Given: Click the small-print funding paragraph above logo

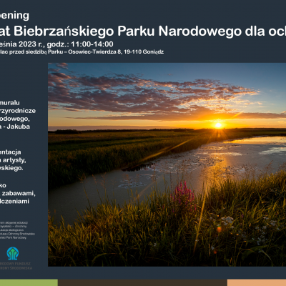Looking at the screenshot, I should [17, 230].
